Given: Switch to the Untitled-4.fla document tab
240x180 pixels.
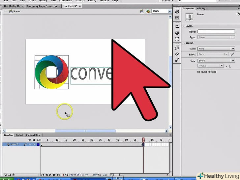Looking at the screenshot, I should point(12,6).
